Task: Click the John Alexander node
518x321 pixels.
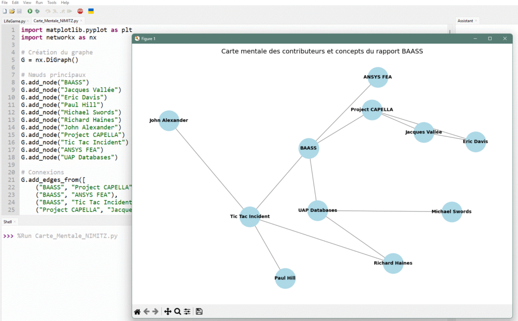Action: pos(169,120)
